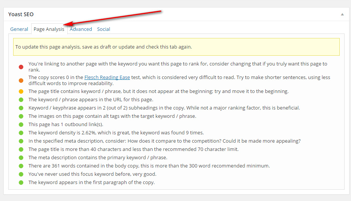
Task: Click green dot for subheadings keyphrase item
Action: pos(21,108)
